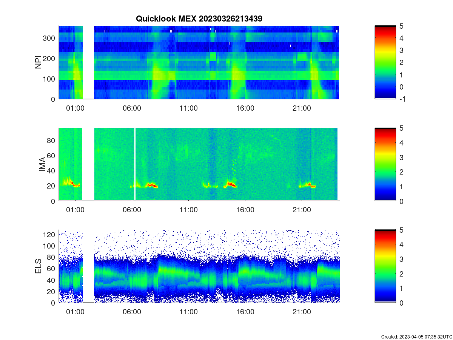
Task: Click the 06:00 tick under IMA plot
Action: (x=132, y=210)
